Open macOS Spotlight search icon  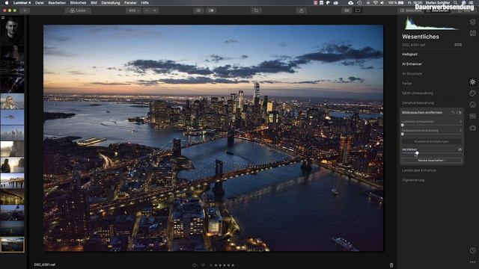(x=455, y=3)
